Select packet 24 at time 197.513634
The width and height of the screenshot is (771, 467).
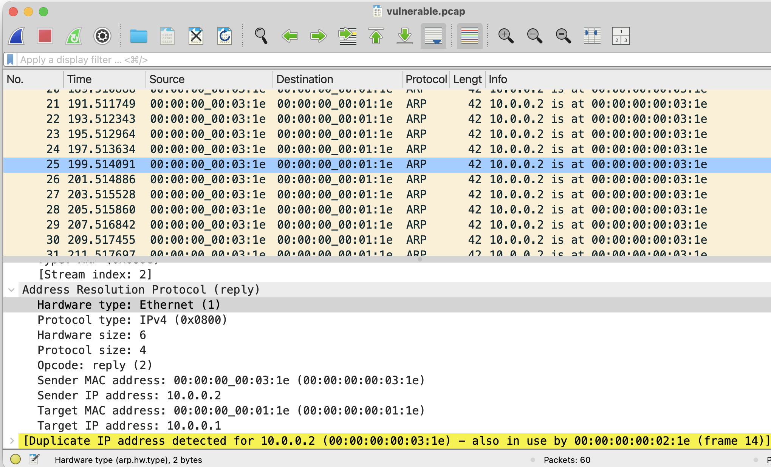pos(387,149)
